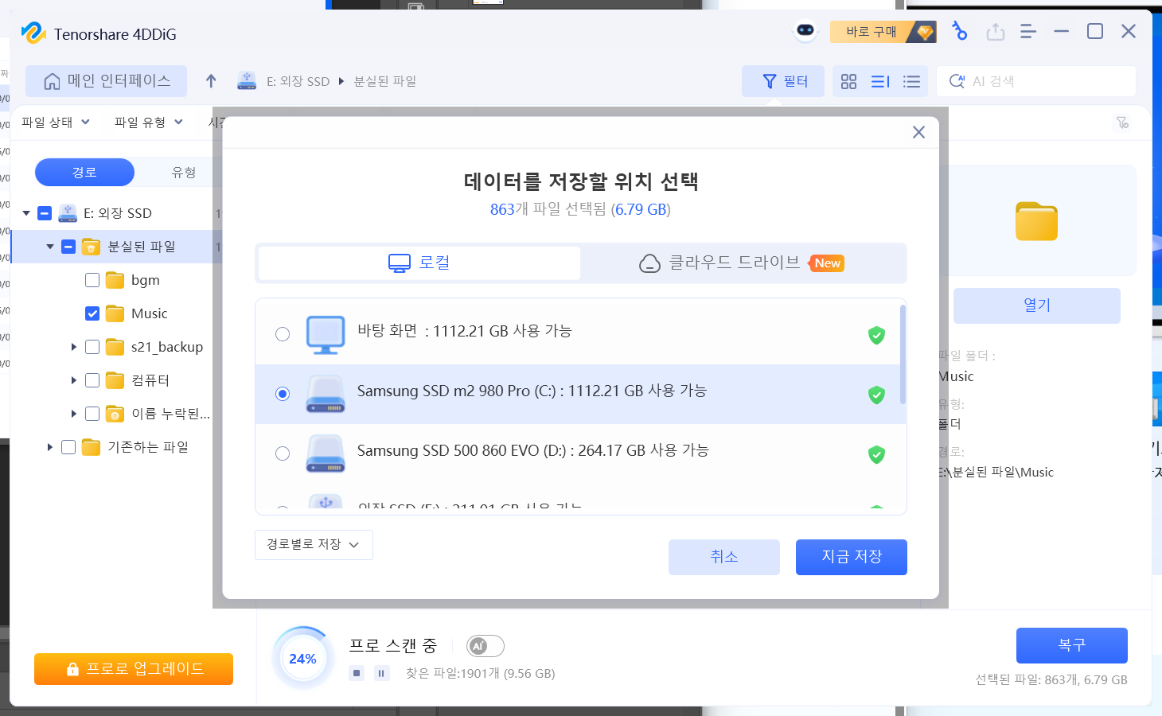The width and height of the screenshot is (1162, 716).
Task: Open the 필터 button
Action: pyautogui.click(x=783, y=81)
